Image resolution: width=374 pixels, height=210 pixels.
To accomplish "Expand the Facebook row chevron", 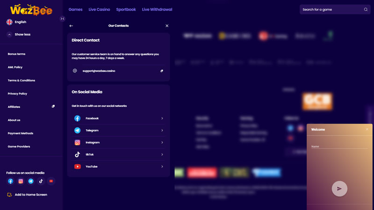I will point(162,119).
